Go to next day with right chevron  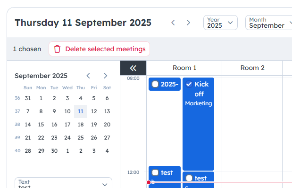[188, 23]
